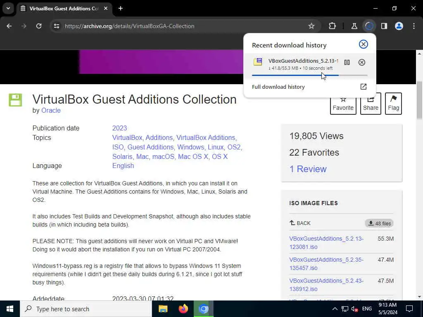Open the Solaris topic link

(x=122, y=156)
